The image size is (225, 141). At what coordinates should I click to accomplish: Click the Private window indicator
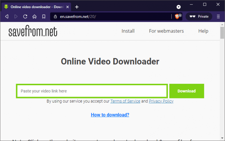(199, 17)
